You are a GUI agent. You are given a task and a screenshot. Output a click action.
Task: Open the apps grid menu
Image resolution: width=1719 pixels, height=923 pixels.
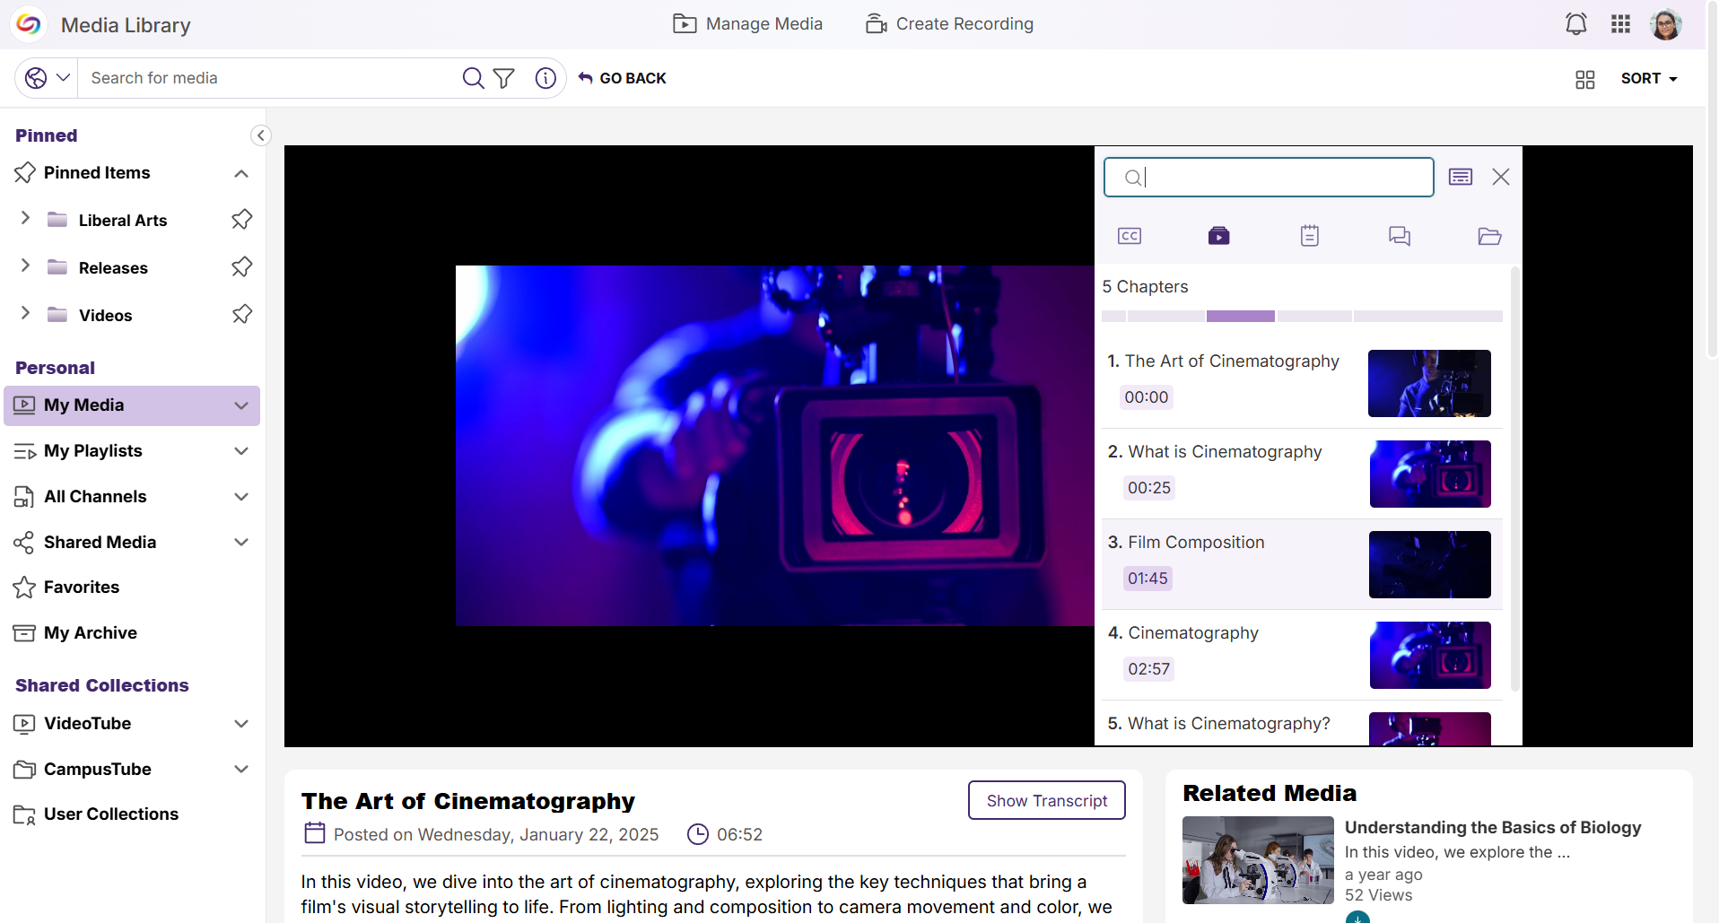tap(1620, 24)
